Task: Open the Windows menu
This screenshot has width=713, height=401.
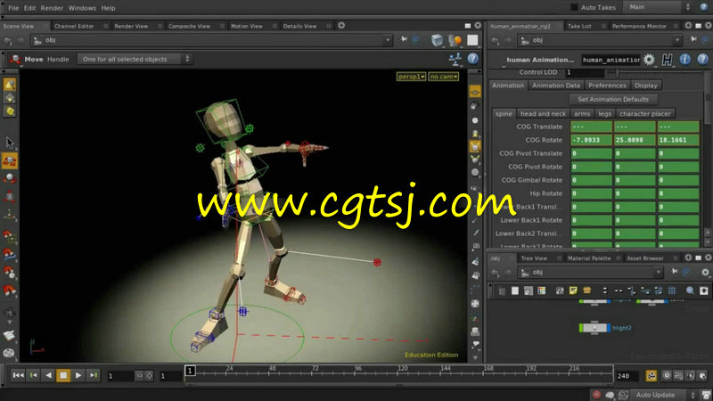Action: pos(82,8)
